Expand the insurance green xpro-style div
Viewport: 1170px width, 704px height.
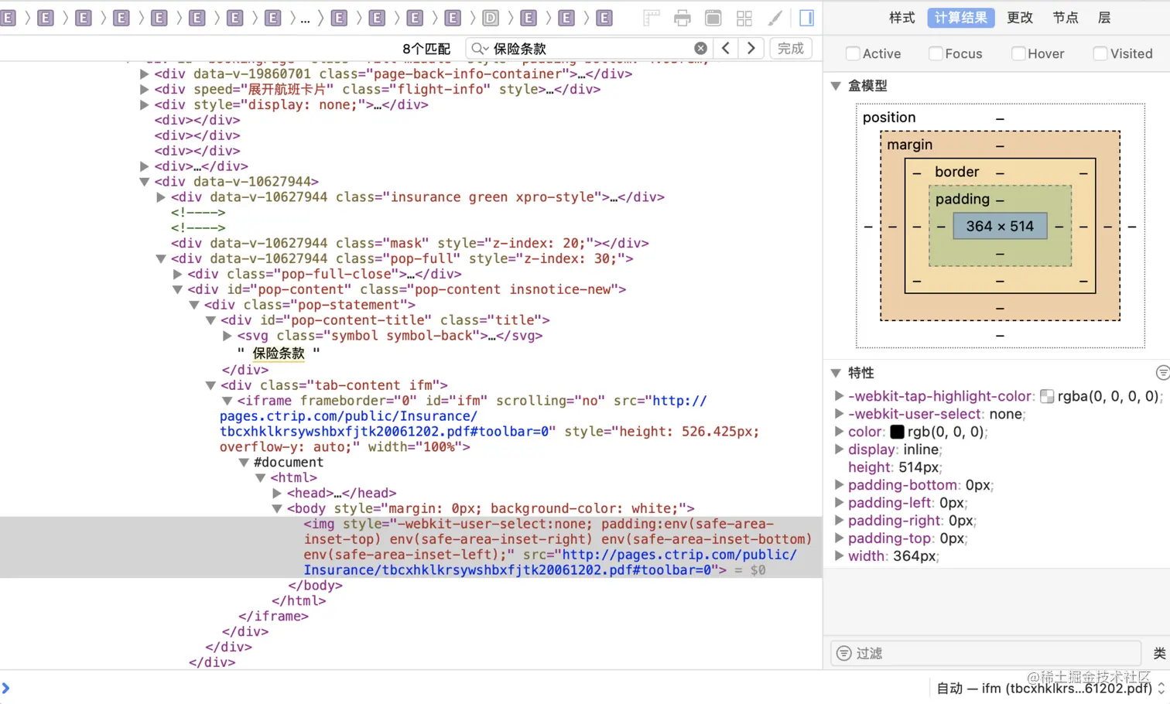[x=161, y=197]
